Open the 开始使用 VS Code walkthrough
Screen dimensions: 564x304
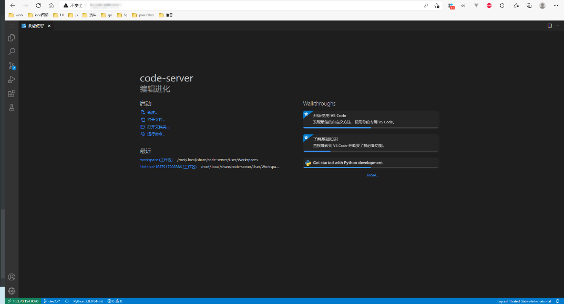(371, 119)
